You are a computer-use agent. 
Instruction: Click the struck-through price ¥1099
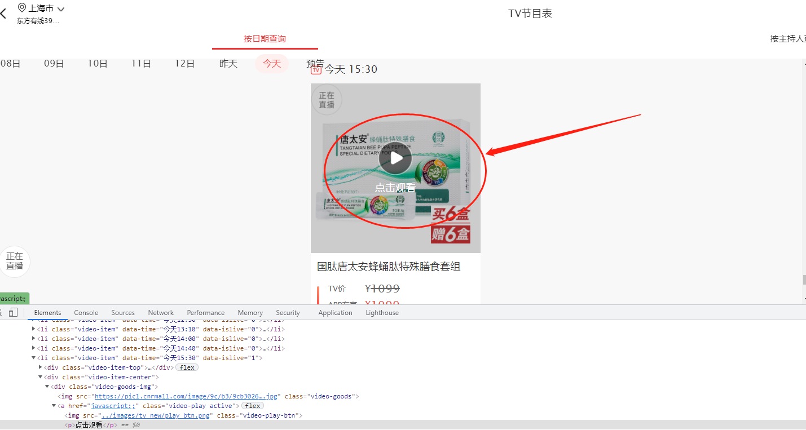[x=382, y=289]
